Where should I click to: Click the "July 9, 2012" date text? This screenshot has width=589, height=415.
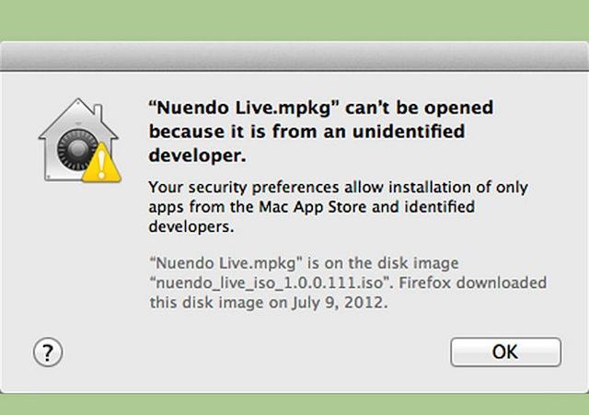(x=339, y=303)
